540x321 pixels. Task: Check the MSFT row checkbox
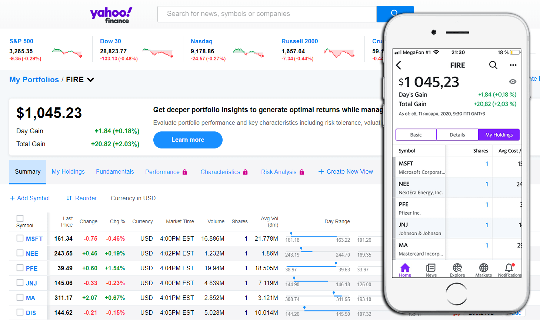pos(20,238)
